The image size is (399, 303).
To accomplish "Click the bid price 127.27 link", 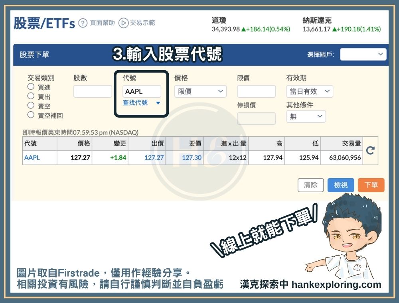I will 154,157.
